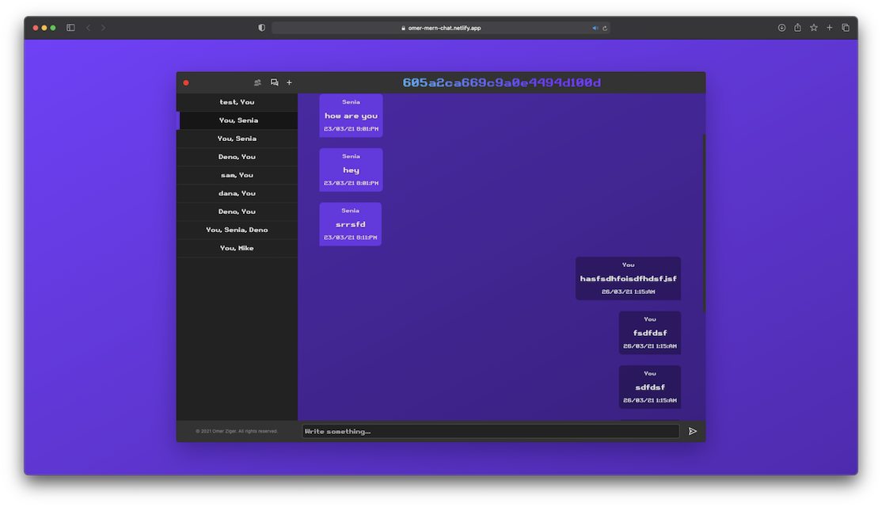Reload the page in Safari

(x=605, y=28)
